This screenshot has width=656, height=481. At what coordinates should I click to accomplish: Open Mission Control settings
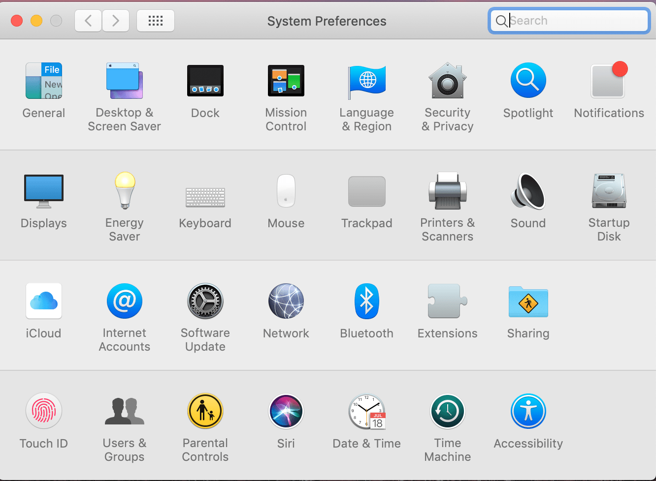pos(286,81)
